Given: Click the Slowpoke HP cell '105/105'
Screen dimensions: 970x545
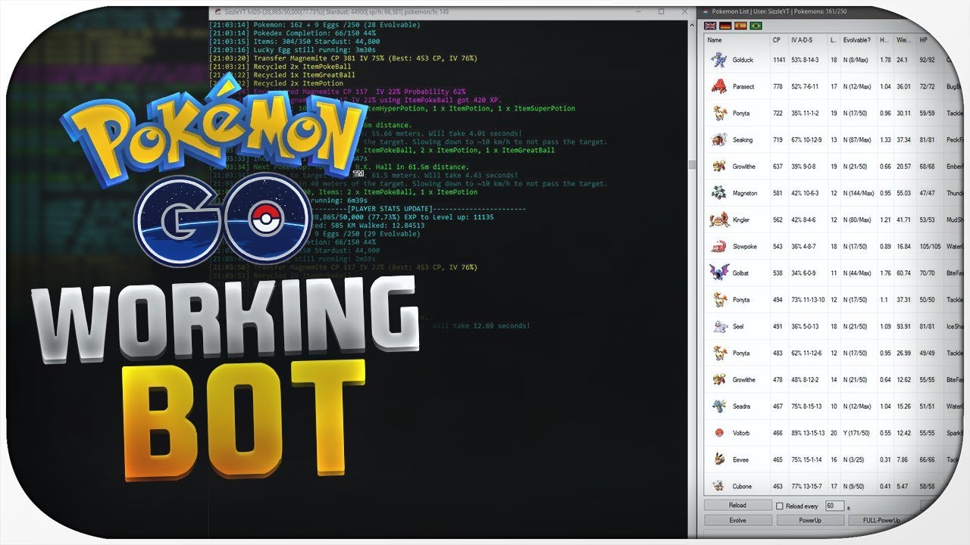Looking at the screenshot, I should click(930, 246).
